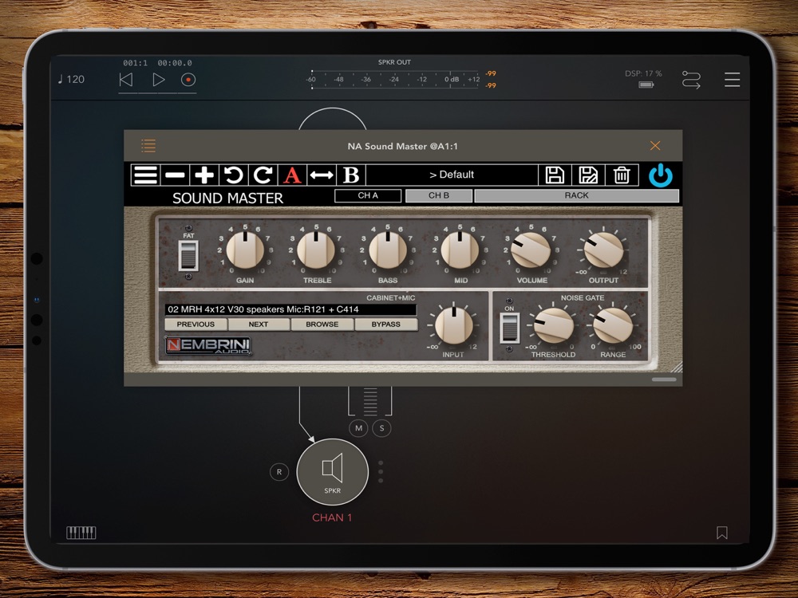Click the cabinet BYPASS button
The image size is (798, 598).
385,325
